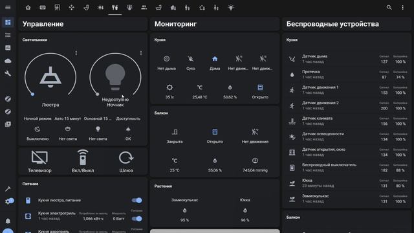This screenshot has height=233, width=414.
Task: Open the bathtub icon view tab
Action: [158, 7]
